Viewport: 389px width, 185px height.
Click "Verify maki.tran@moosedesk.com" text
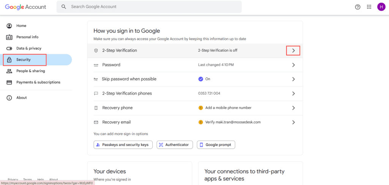(x=233, y=122)
